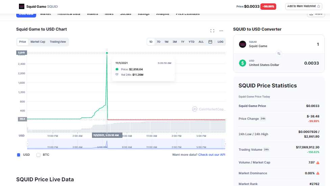Click the warning icon beside Volume / Market Cap
Screen dimensions: 330x186
317,162
